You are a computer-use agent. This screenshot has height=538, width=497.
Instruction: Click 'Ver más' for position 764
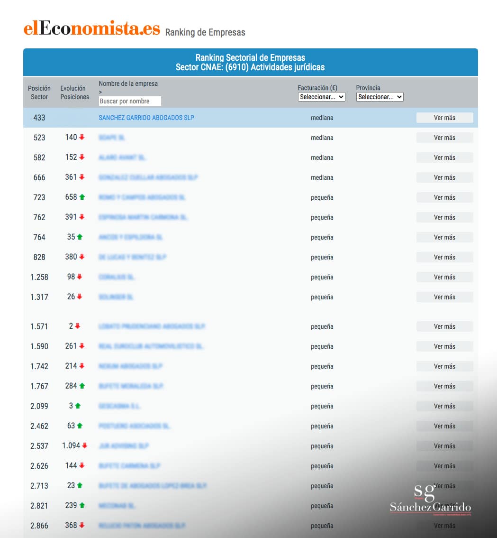pyautogui.click(x=444, y=237)
